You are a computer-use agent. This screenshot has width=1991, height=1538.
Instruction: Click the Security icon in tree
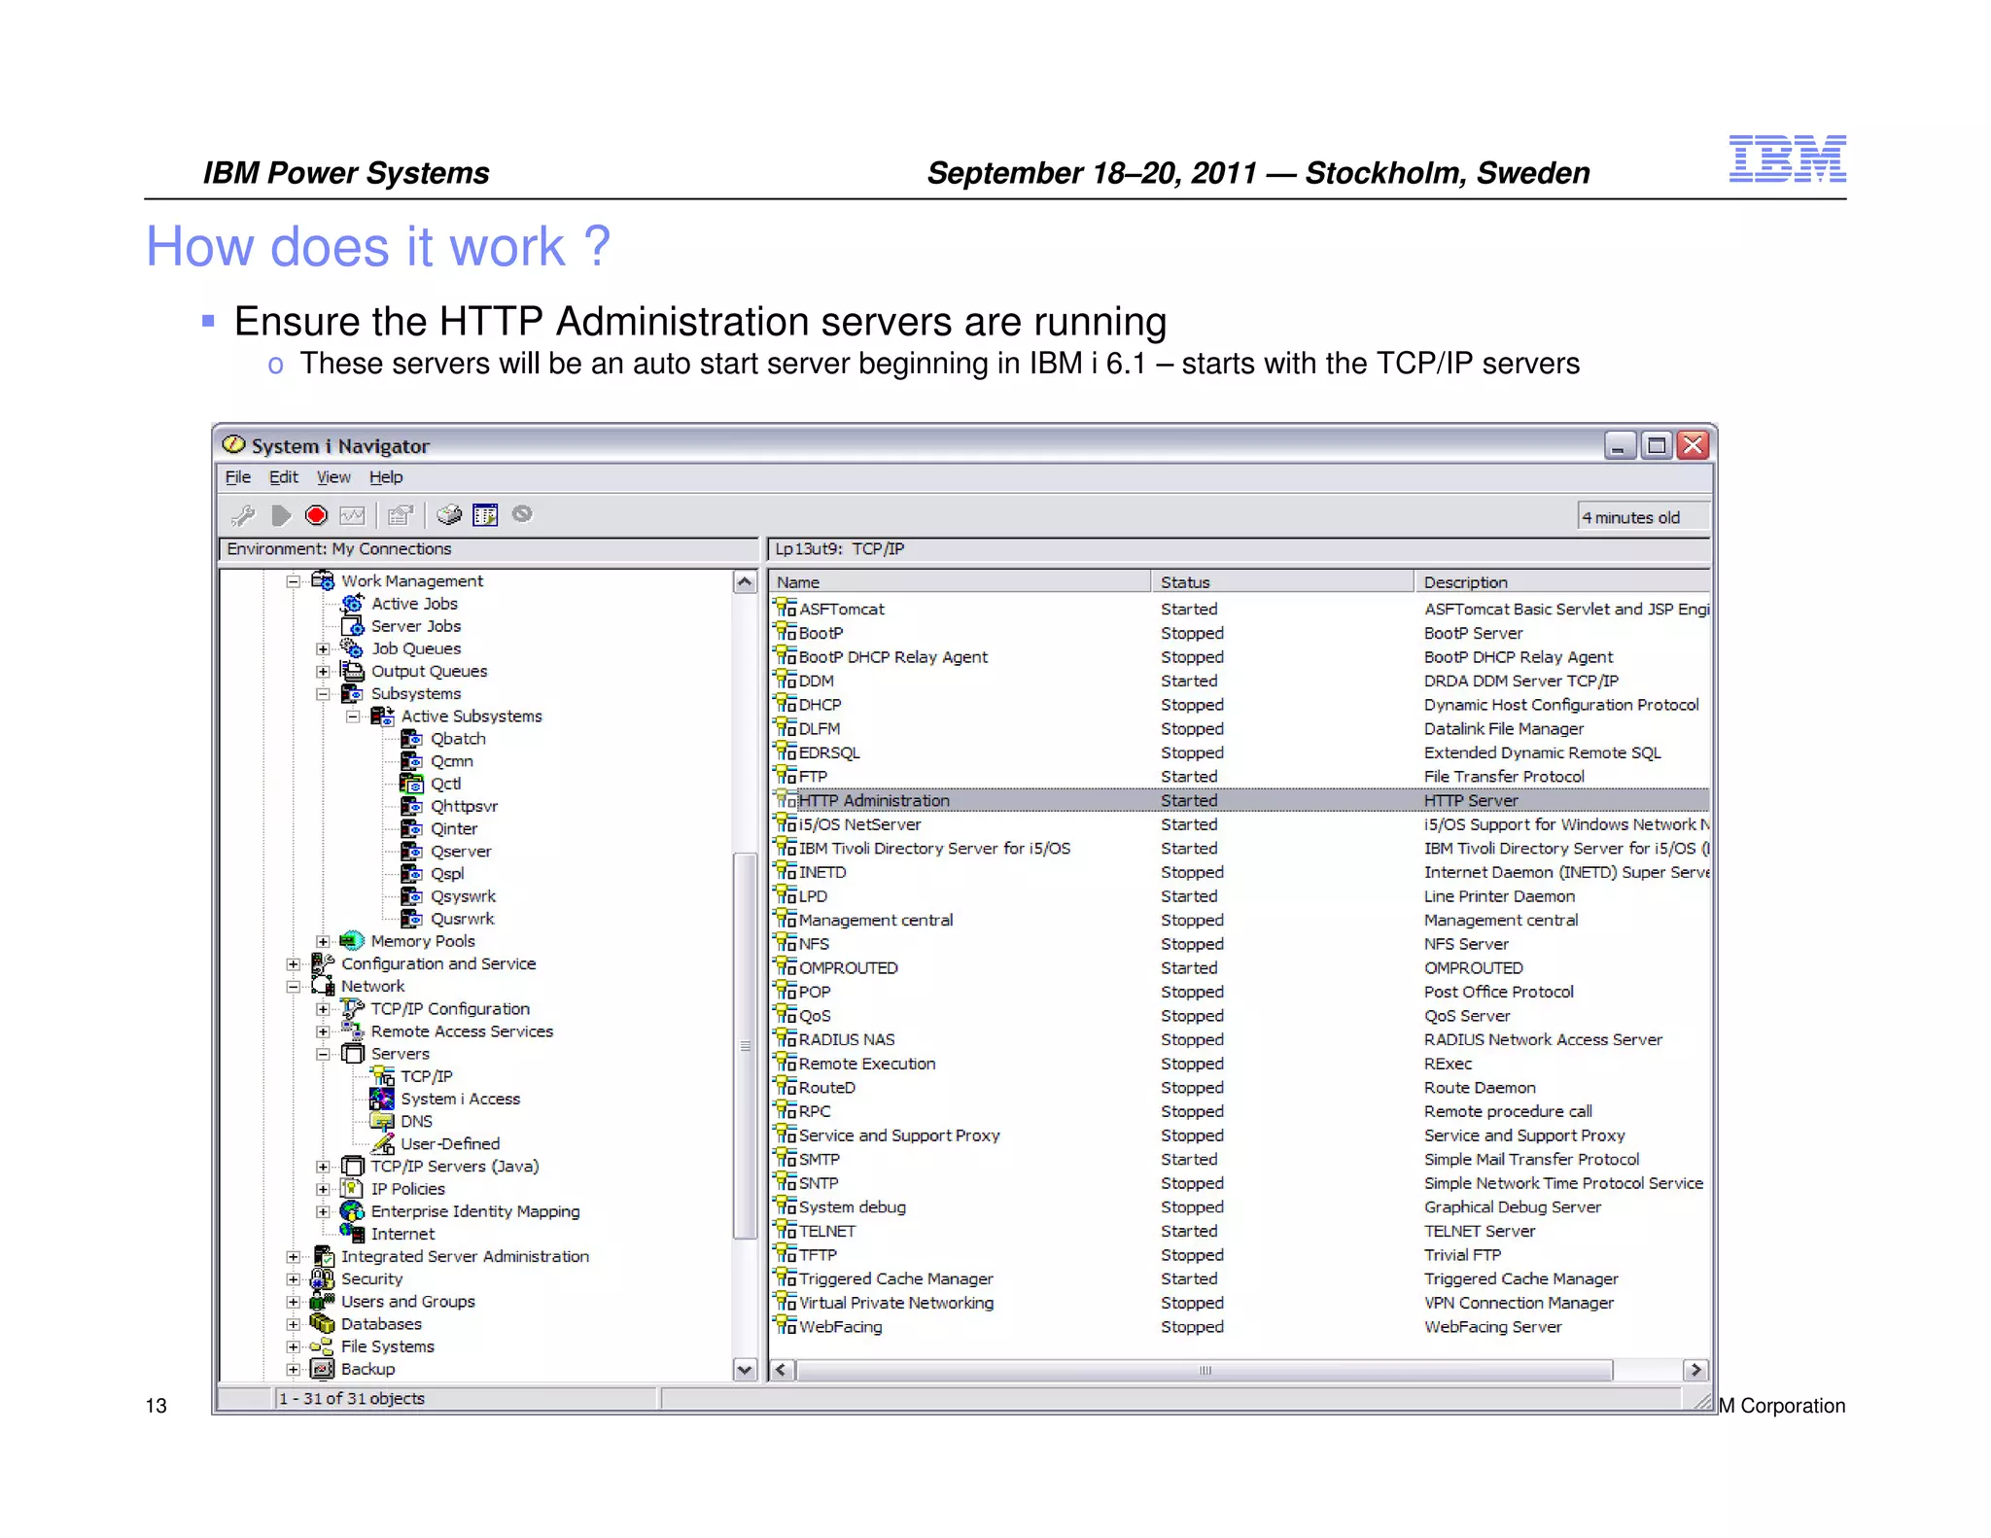click(322, 1279)
